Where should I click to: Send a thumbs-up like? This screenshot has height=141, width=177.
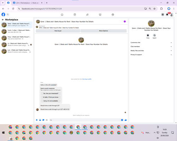[x=126, y=120]
